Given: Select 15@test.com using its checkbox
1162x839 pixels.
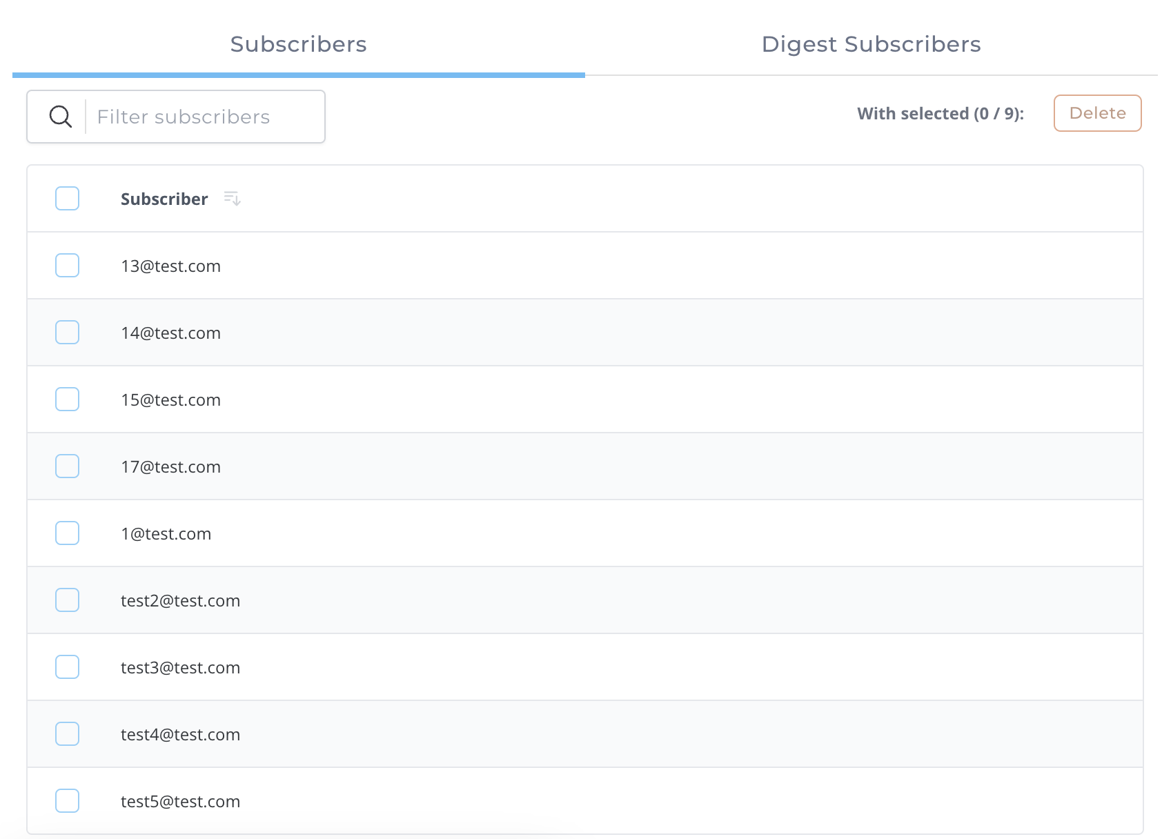Looking at the screenshot, I should tap(67, 399).
